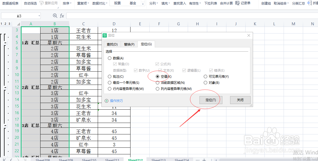Viewport: 318px width, 161px height.
Task: Open the 操作技巧 tips link
Action: [116, 101]
